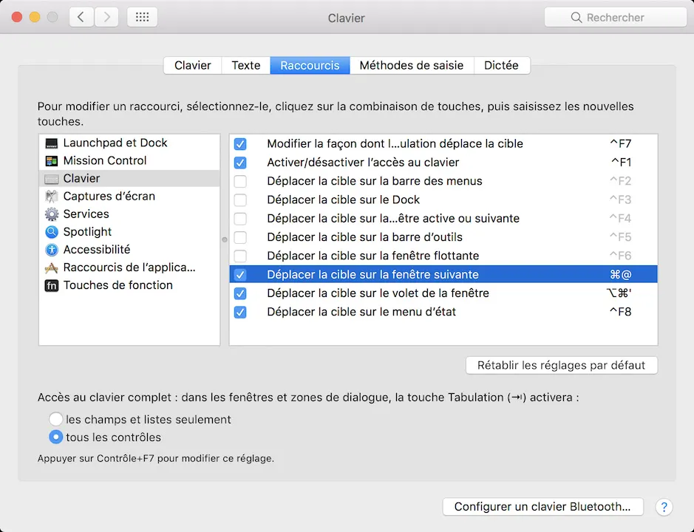Select Mission Control category

(129, 160)
